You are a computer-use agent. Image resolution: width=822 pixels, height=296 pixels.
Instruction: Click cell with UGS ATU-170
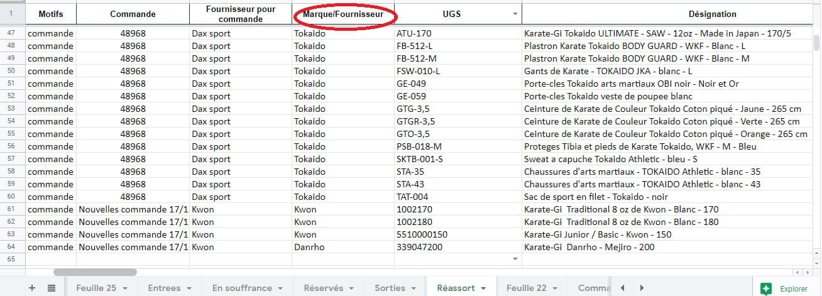(x=458, y=33)
